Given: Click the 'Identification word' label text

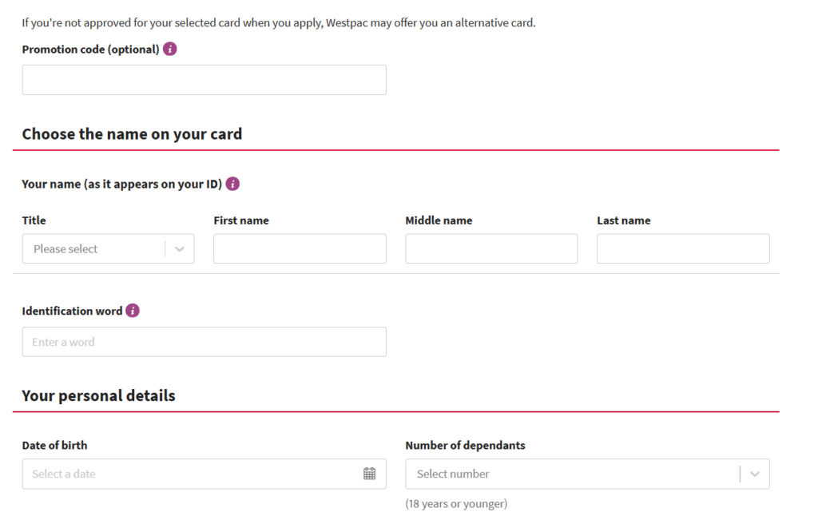Looking at the screenshot, I should pos(72,311).
